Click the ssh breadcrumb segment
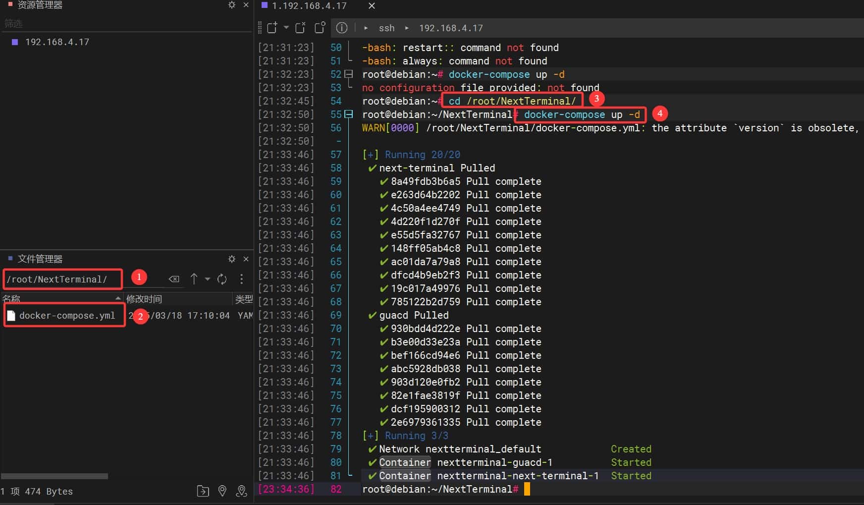The width and height of the screenshot is (864, 505). click(386, 28)
